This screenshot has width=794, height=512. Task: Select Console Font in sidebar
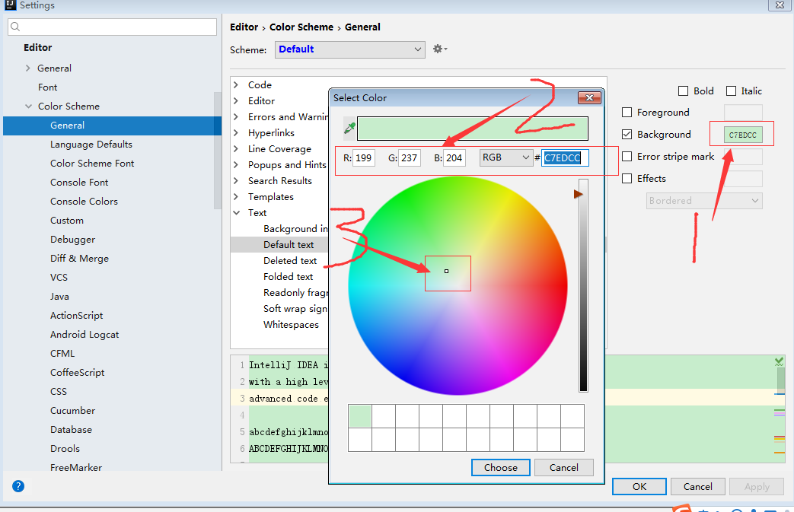coord(79,182)
